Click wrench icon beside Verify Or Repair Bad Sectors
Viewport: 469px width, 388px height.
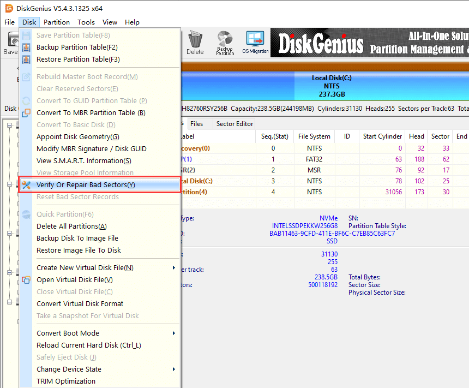point(26,185)
